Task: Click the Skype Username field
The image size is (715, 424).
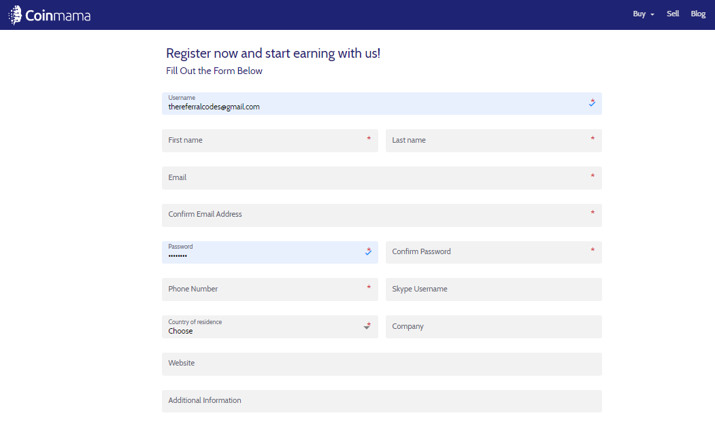Action: 493,289
